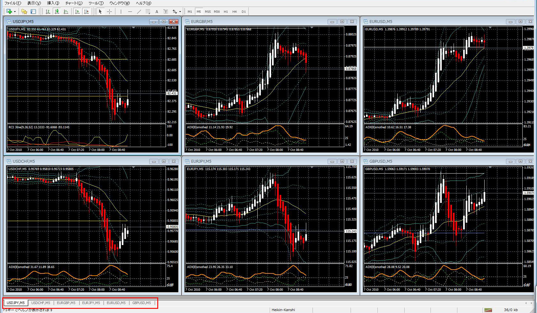537x313 pixels.
Task: Switch to GBPUSD,M5 chart tab
Action: tap(142, 303)
